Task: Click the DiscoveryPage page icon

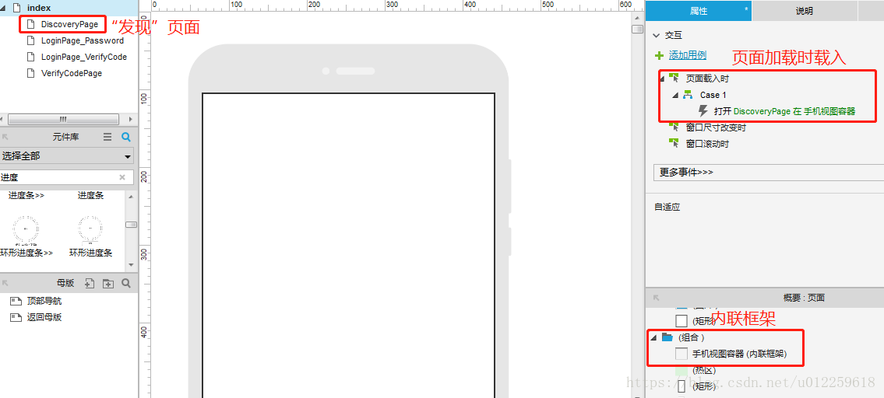Action: pyautogui.click(x=30, y=24)
